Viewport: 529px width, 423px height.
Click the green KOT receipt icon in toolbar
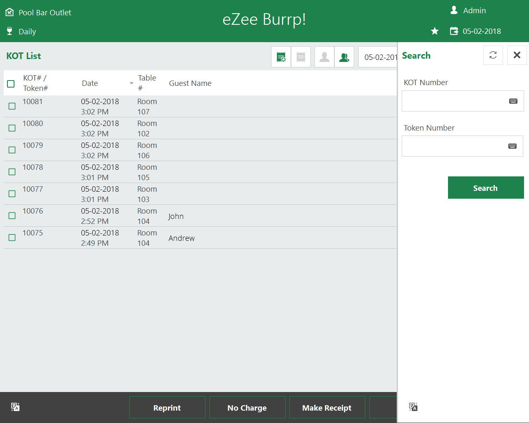click(x=281, y=57)
